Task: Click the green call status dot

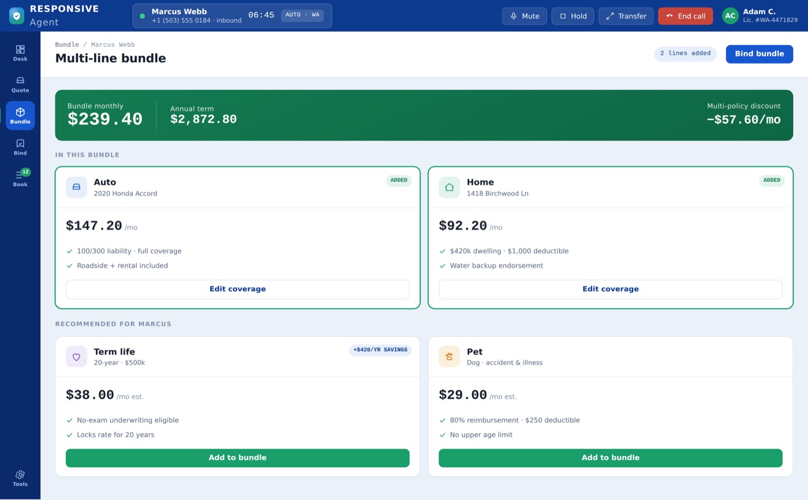Action: pyautogui.click(x=143, y=16)
